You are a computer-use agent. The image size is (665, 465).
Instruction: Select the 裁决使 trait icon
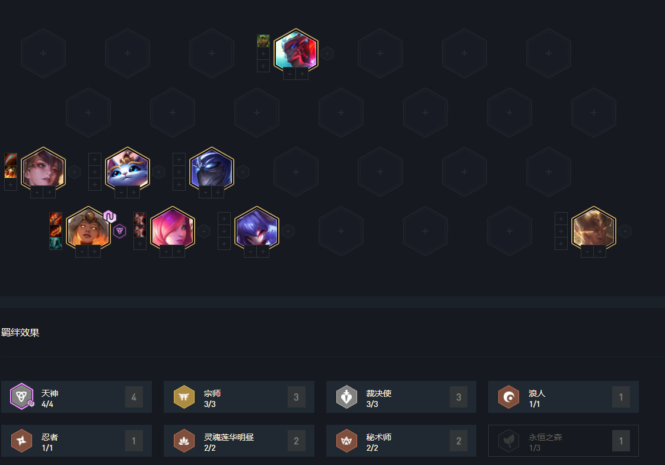point(346,397)
